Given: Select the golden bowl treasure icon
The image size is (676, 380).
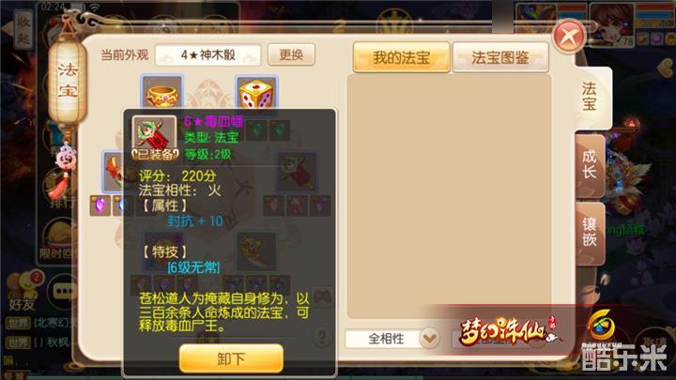Looking at the screenshot, I should pos(162,93).
